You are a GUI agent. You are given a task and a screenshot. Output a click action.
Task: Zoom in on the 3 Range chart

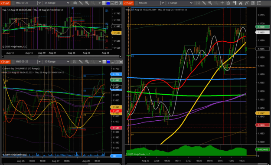pyautogui.click(x=210, y=3)
